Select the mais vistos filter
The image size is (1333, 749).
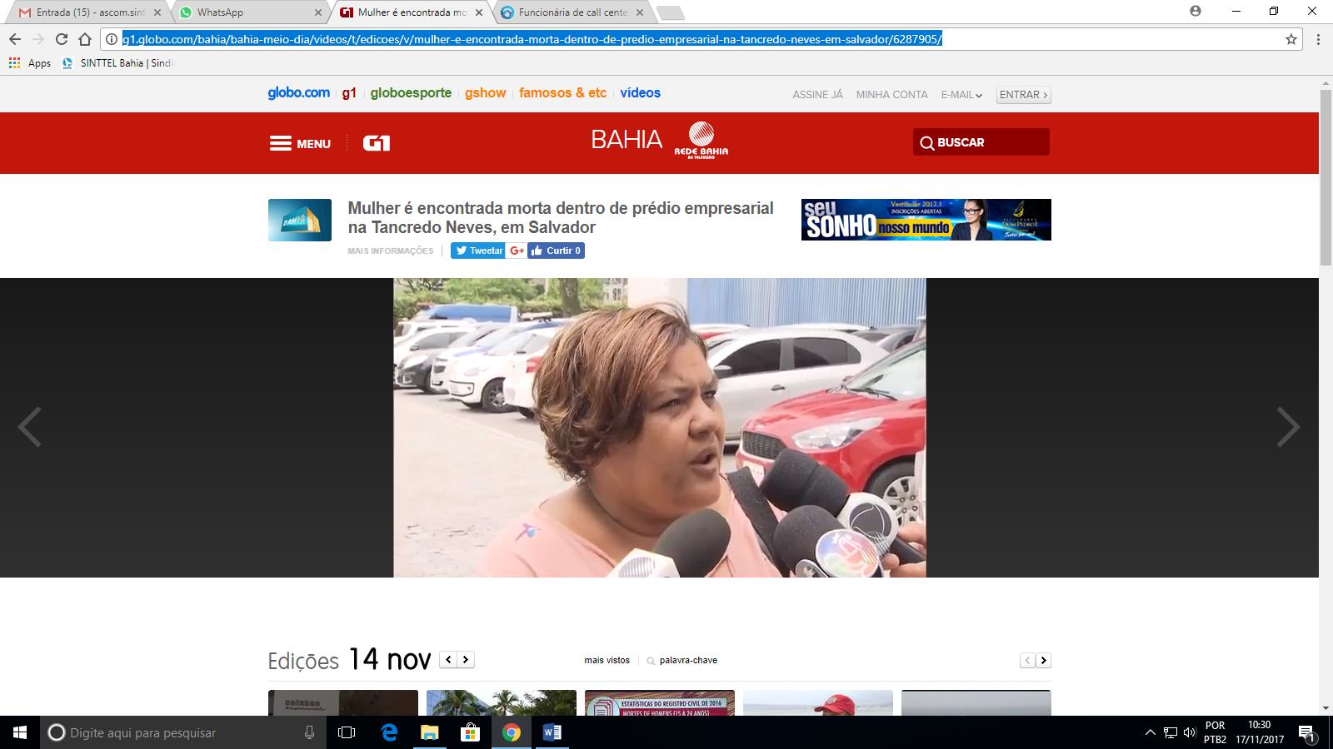[607, 660]
